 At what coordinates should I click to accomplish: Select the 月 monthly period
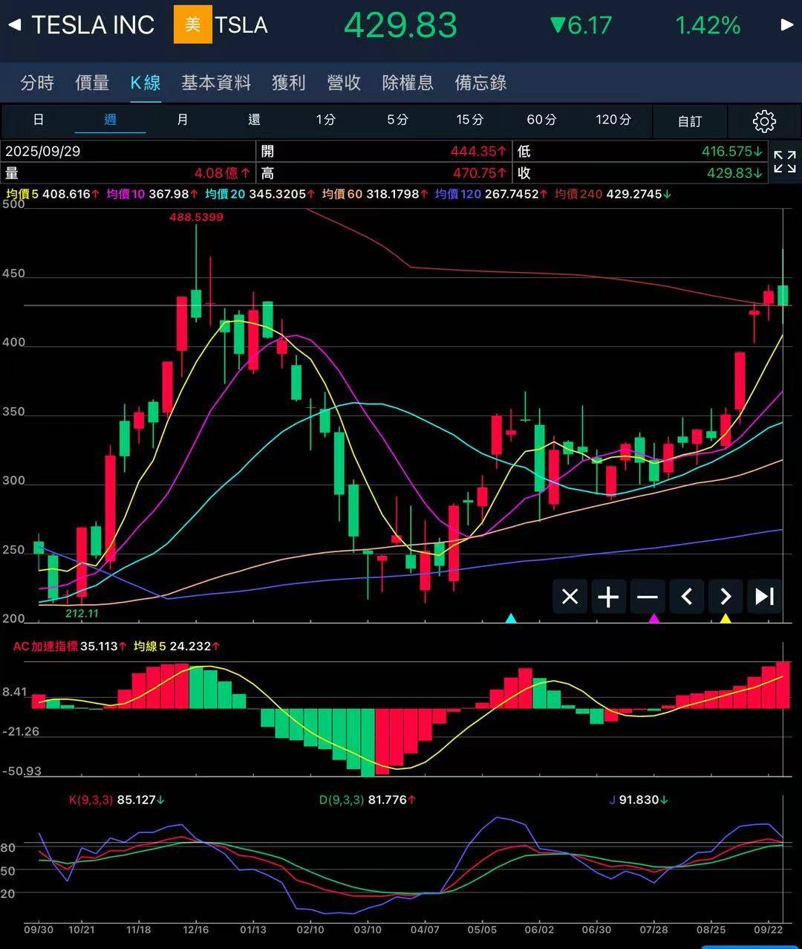pyautogui.click(x=183, y=120)
